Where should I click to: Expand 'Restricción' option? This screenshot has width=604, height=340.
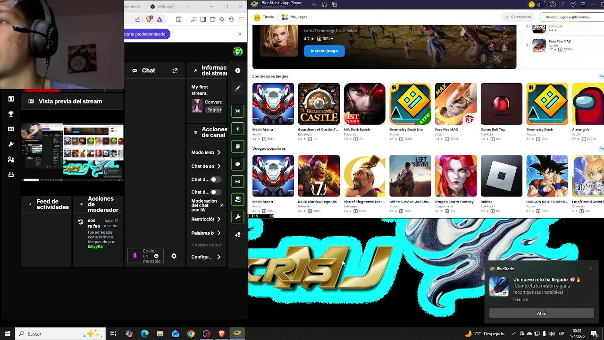pos(206,219)
